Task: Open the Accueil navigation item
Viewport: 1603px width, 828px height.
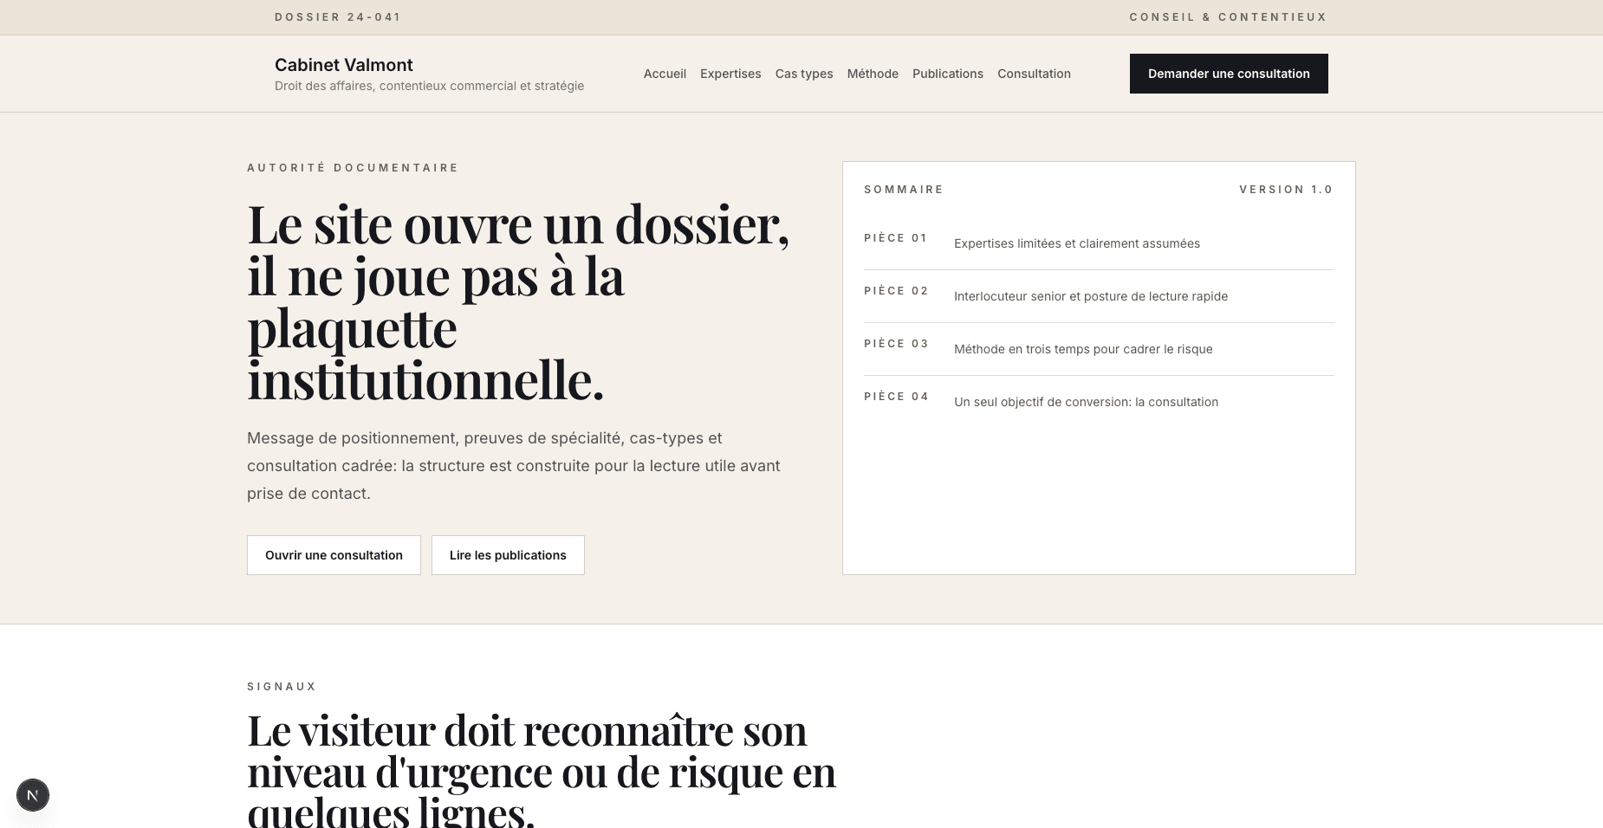Action: (664, 74)
